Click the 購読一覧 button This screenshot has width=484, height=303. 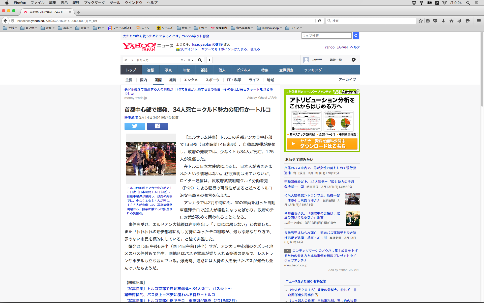(336, 60)
